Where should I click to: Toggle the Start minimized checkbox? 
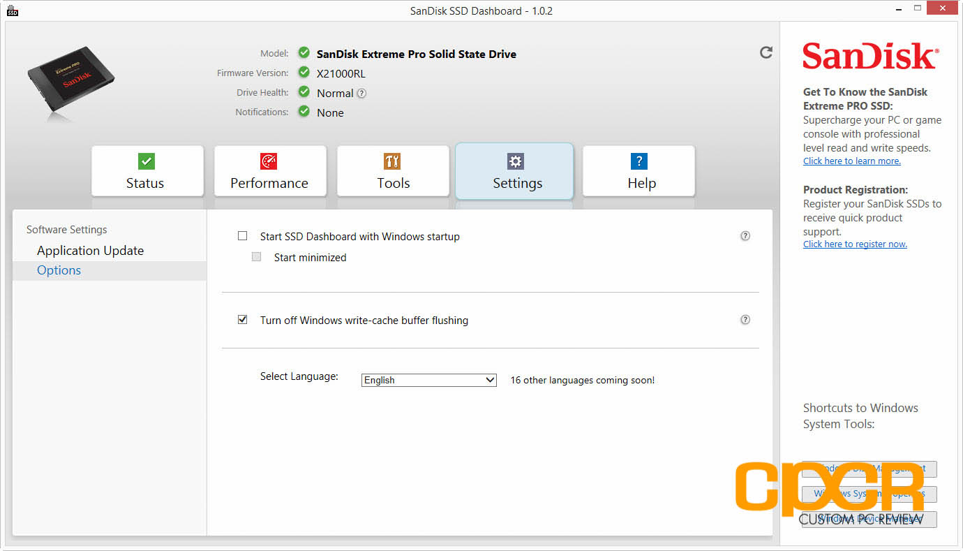click(x=257, y=257)
